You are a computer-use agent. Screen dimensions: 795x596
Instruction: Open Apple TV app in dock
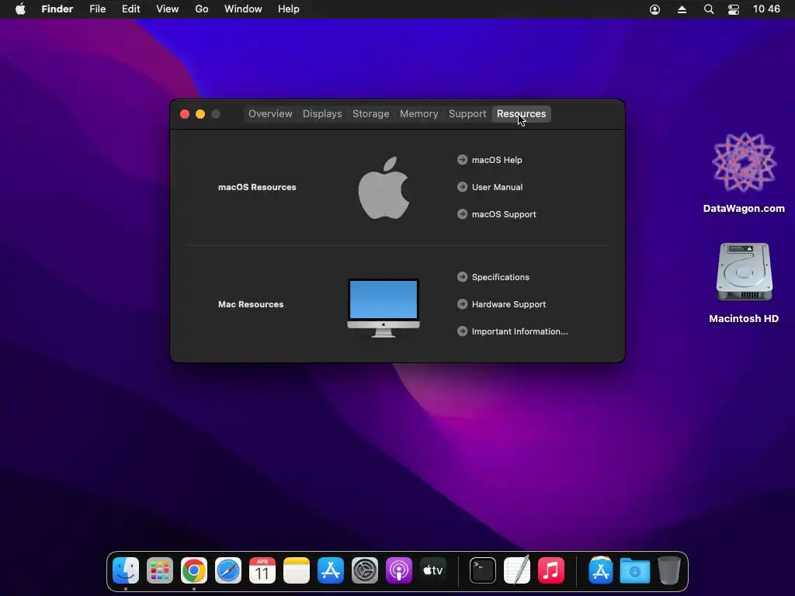[433, 570]
